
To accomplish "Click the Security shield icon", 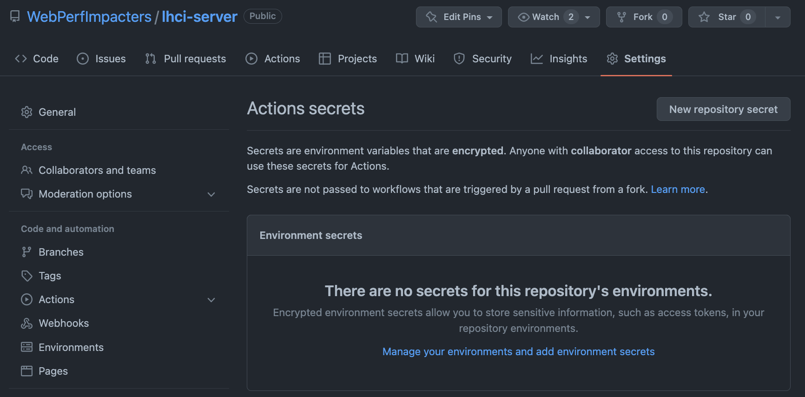I will (459, 59).
